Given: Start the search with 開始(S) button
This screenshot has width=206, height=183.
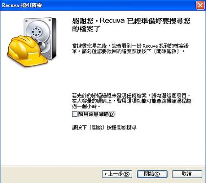Looking at the screenshot, I should point(152,174).
